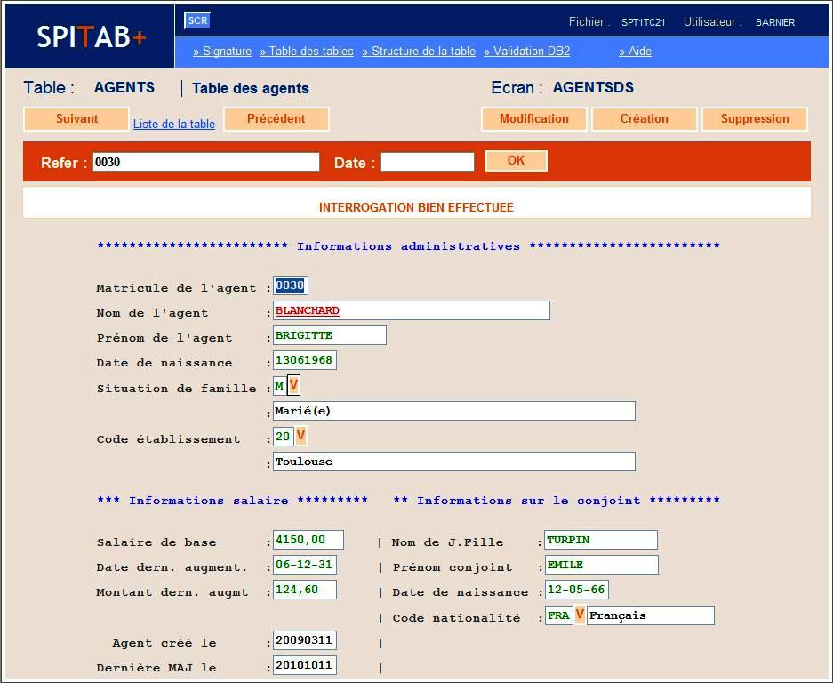Expand the Code établissement V list
833x683 pixels.
301,436
